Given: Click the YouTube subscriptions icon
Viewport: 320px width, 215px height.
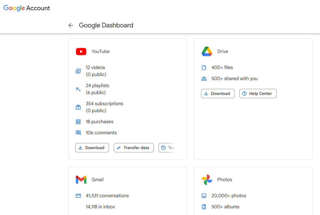Looking at the screenshot, I should point(78,107).
